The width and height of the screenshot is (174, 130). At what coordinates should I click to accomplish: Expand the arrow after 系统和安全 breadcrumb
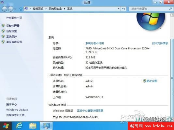coord(65,9)
